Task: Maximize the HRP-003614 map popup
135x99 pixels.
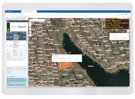Action: point(78,56)
